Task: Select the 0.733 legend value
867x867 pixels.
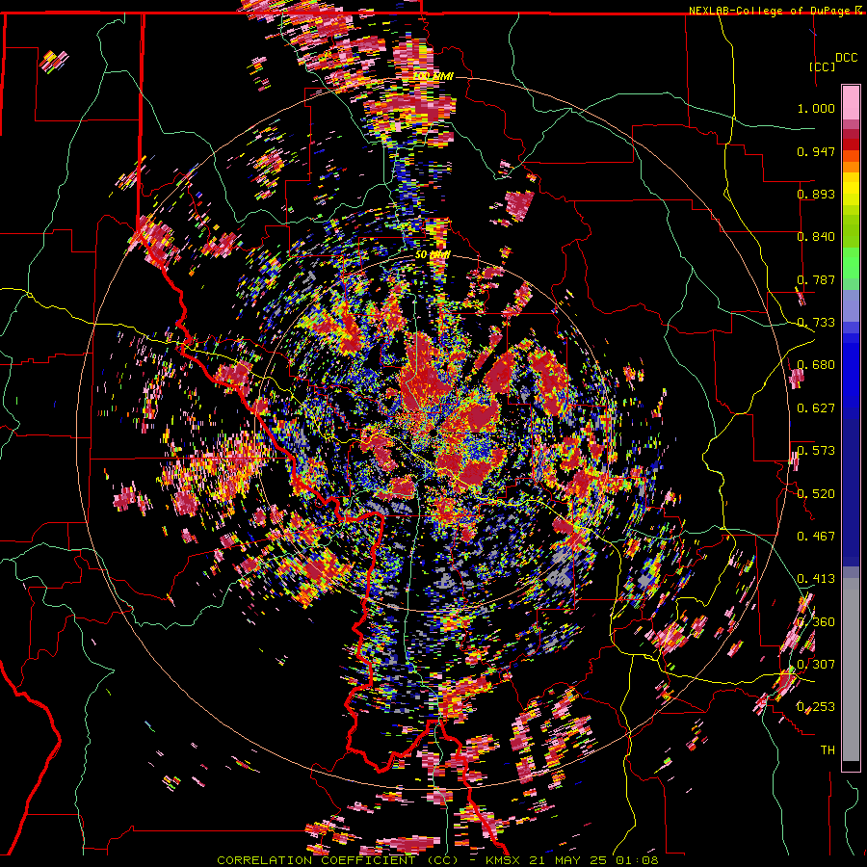Action: point(816,323)
